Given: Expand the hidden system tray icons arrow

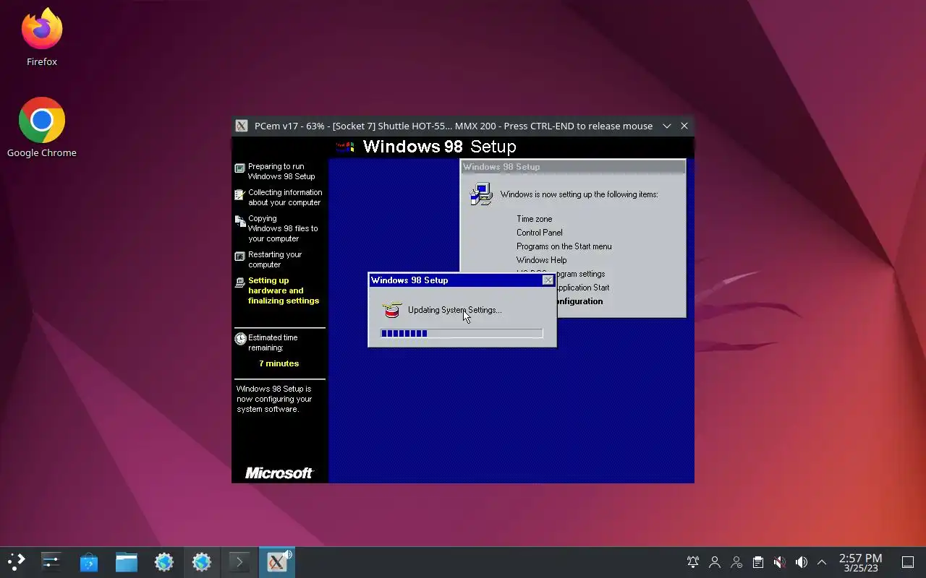Looking at the screenshot, I should (x=822, y=562).
